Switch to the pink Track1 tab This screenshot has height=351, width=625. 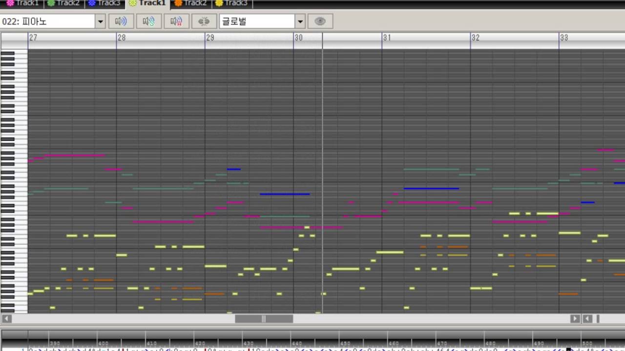pyautogui.click(x=22, y=3)
